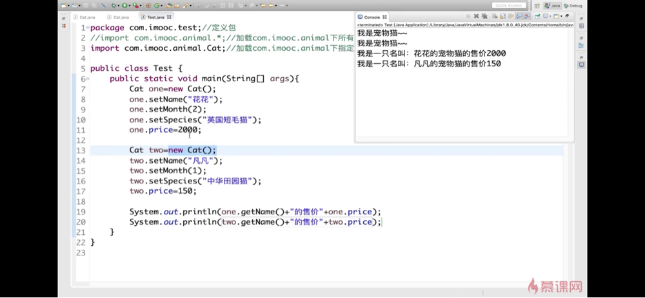The image size is (645, 298).
Task: Click the Open Task folder icon
Action: click(177, 6)
